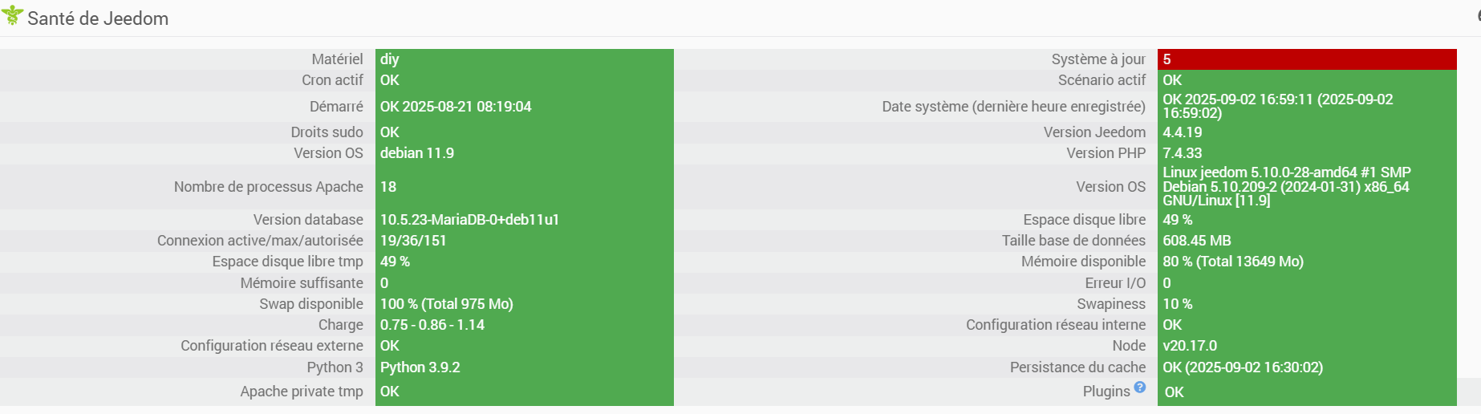The height and width of the screenshot is (414, 1481).
Task: Click the Swap disponible 100 % value
Action: [446, 304]
